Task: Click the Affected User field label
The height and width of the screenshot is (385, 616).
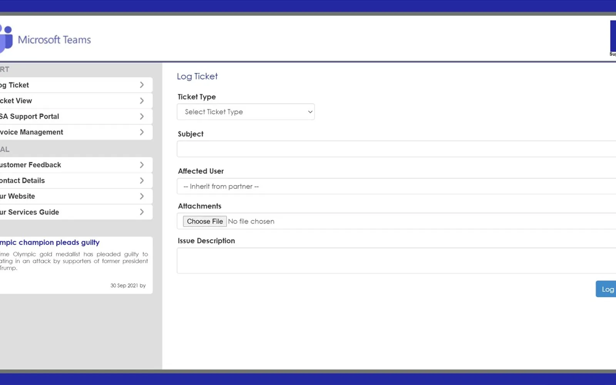Action: click(x=201, y=171)
